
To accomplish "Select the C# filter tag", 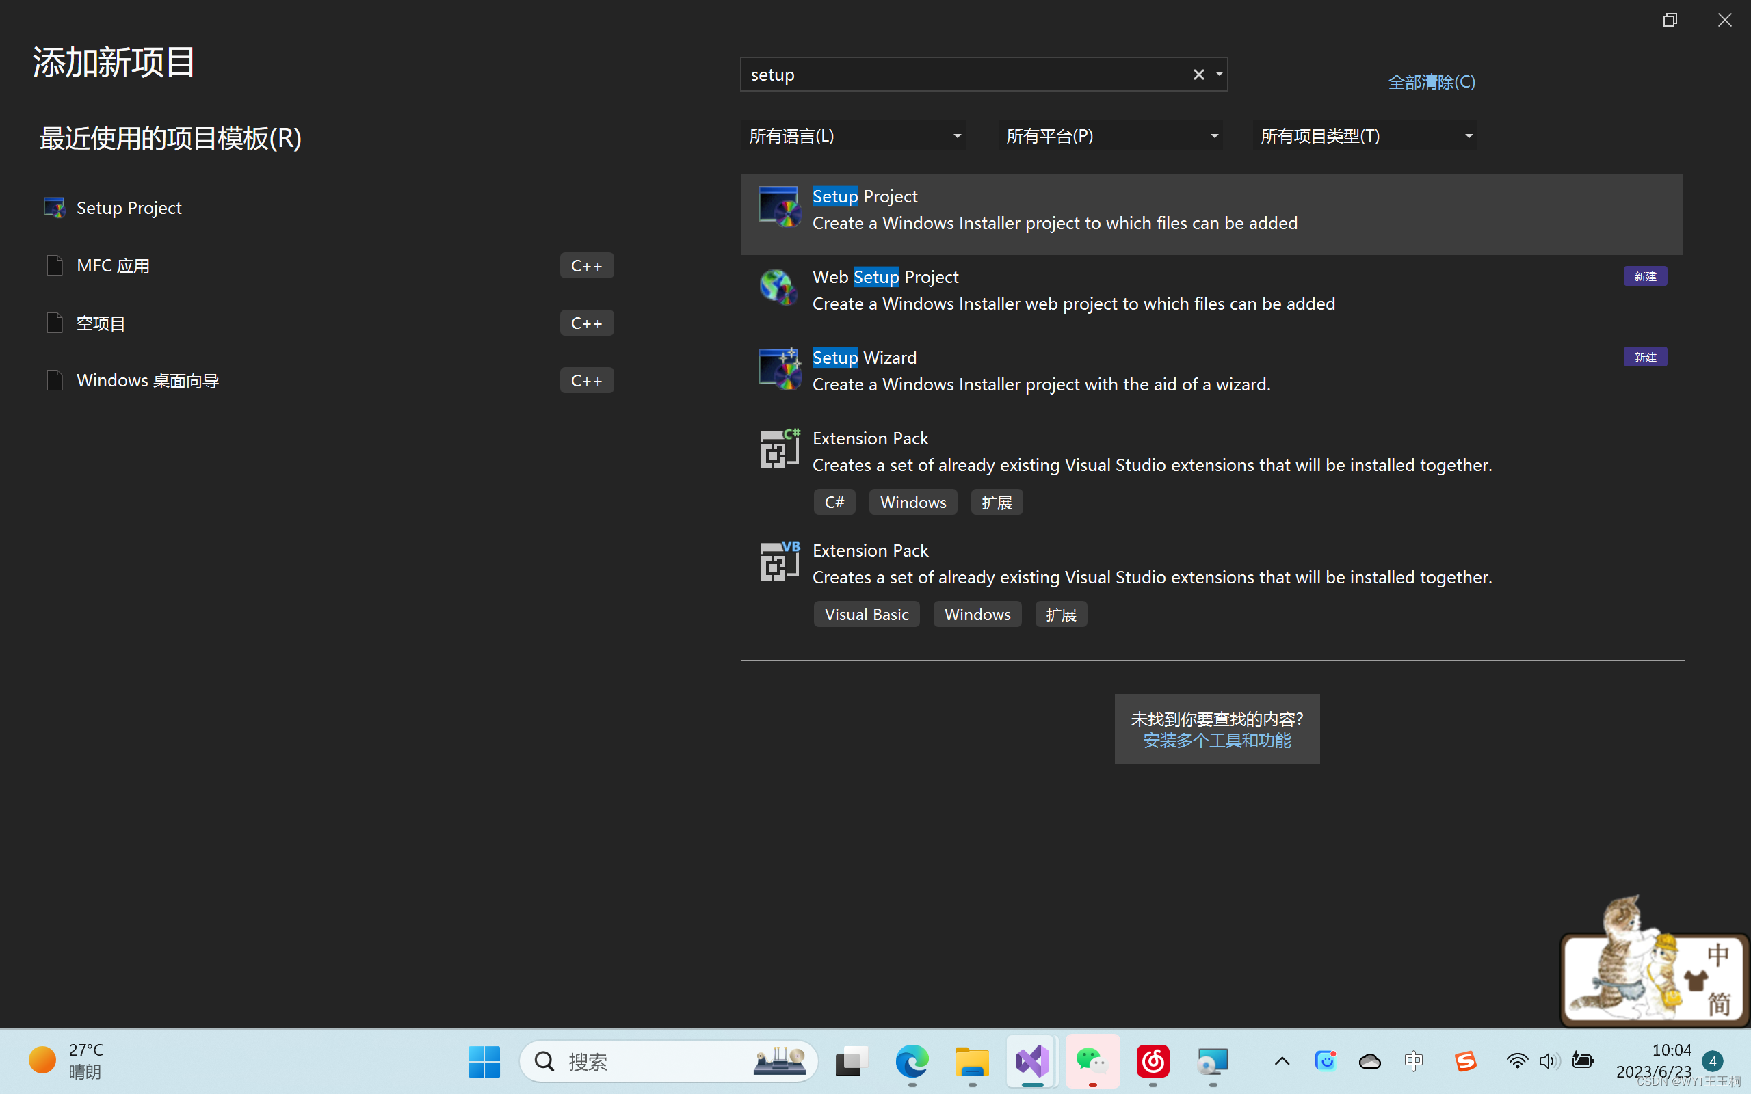I will [834, 501].
